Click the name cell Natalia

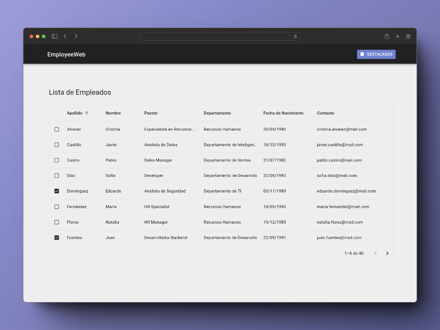pyautogui.click(x=112, y=222)
